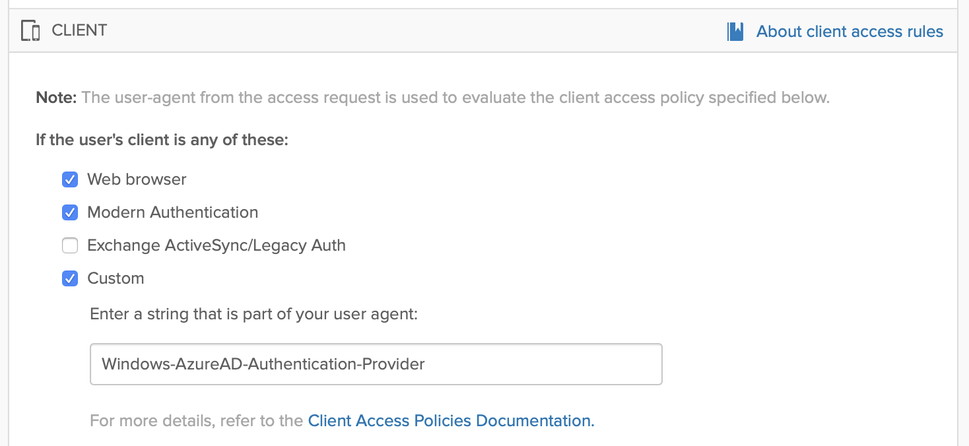Image resolution: width=969 pixels, height=446 pixels.
Task: Focus the user agent string input field
Action: [x=376, y=364]
